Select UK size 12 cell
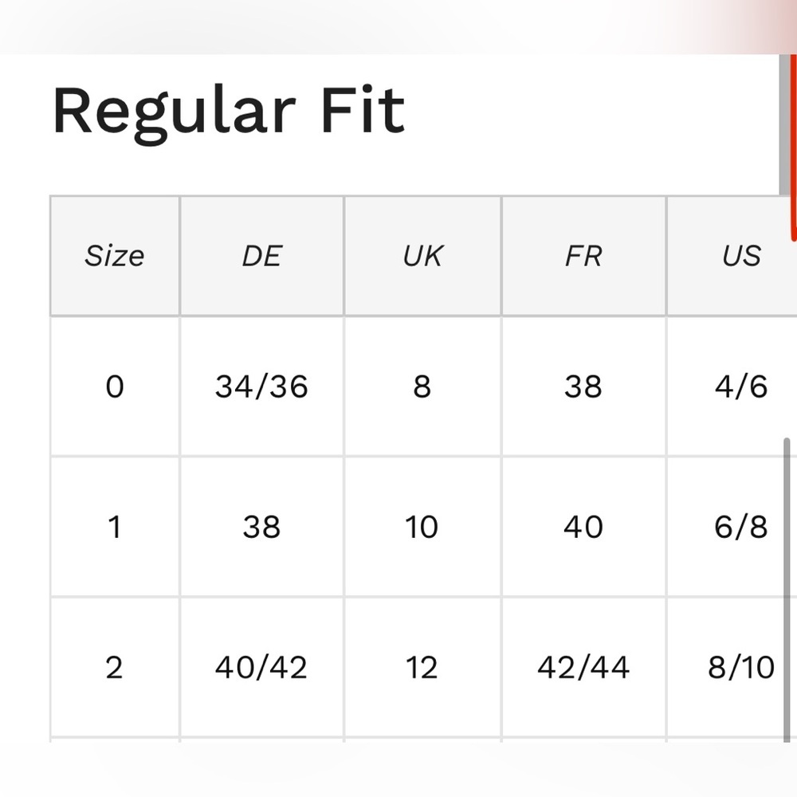Viewport: 797px width, 797px height. [x=422, y=667]
